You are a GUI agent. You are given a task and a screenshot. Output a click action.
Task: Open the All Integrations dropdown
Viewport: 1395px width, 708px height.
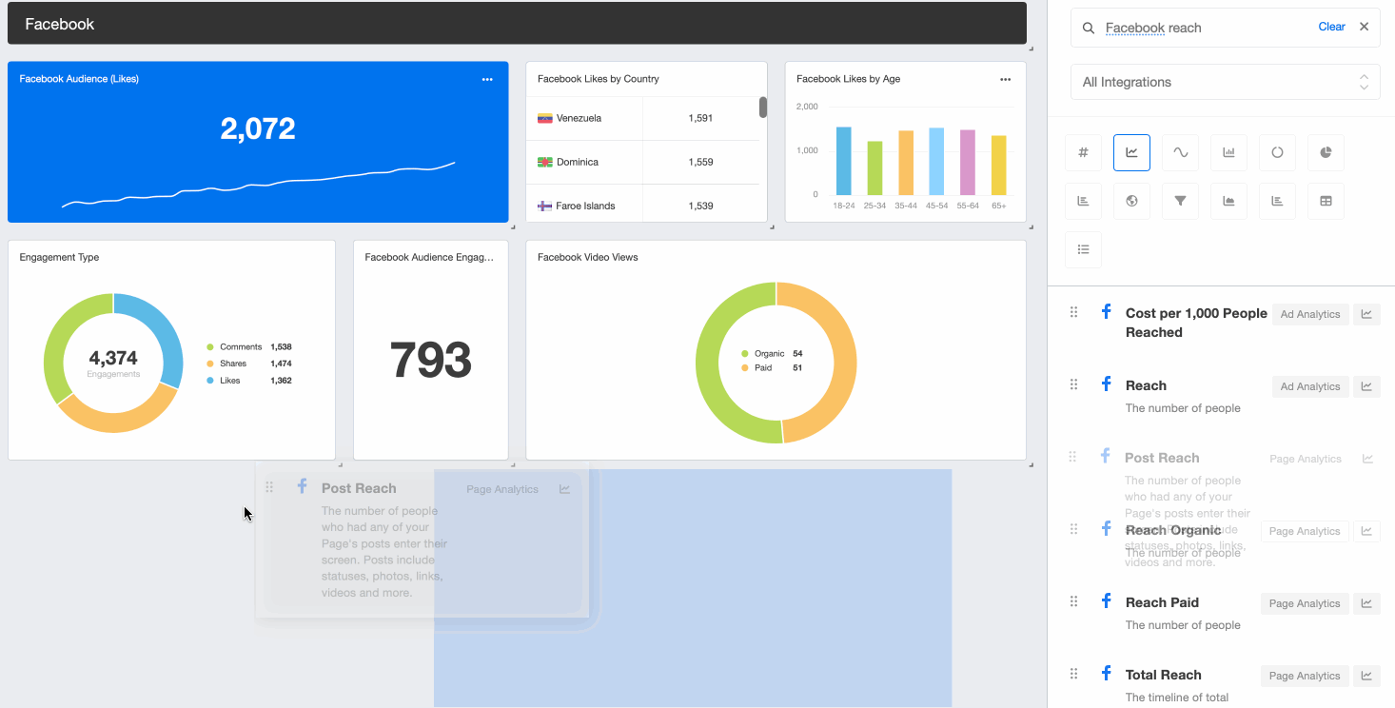point(1225,82)
